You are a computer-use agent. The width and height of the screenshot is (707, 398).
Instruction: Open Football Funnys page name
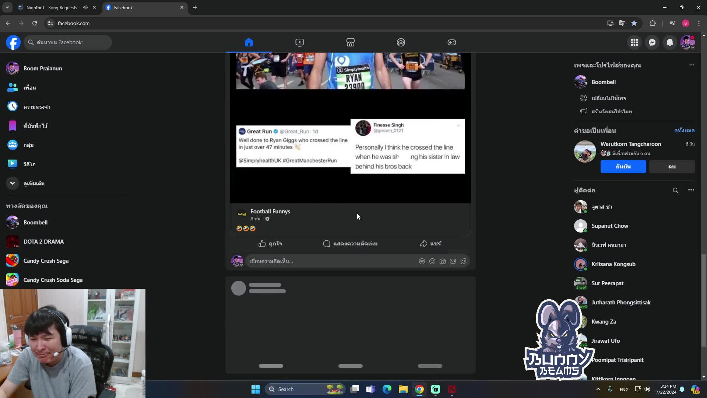(270, 212)
